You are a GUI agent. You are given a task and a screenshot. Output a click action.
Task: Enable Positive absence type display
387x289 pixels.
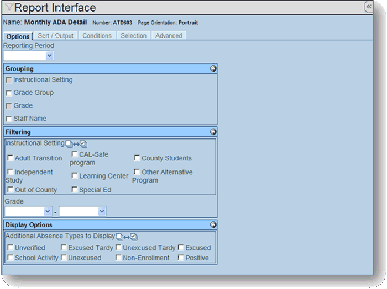[181, 258]
